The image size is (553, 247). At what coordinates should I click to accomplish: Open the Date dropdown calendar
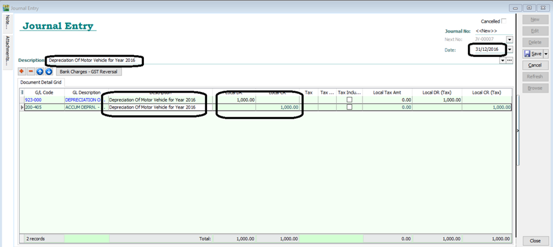point(510,50)
